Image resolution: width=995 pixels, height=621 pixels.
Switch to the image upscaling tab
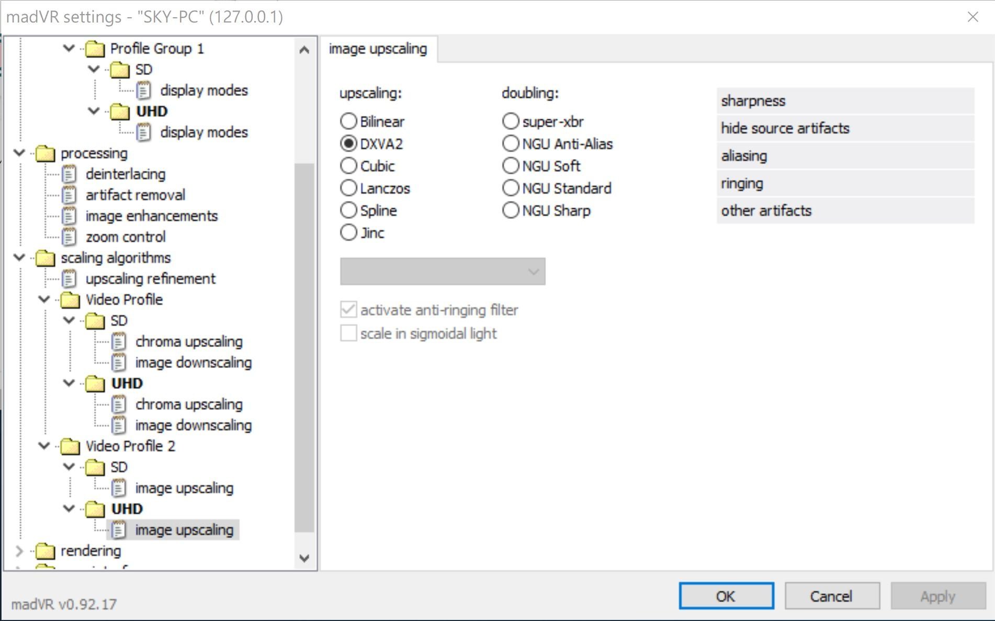click(x=378, y=49)
